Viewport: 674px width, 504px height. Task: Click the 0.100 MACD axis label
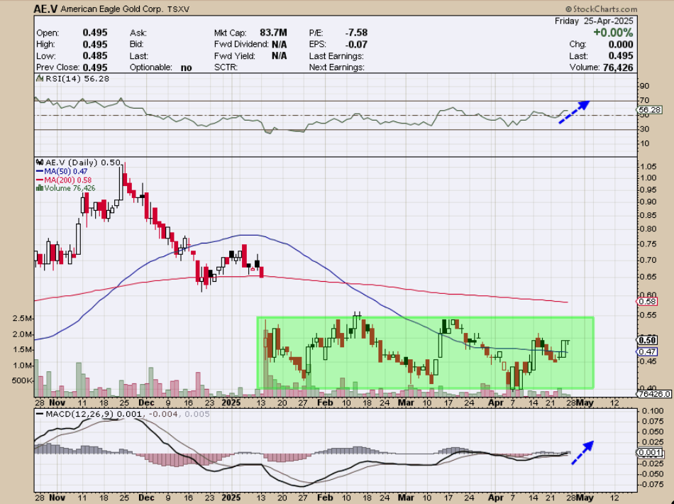pos(651,411)
